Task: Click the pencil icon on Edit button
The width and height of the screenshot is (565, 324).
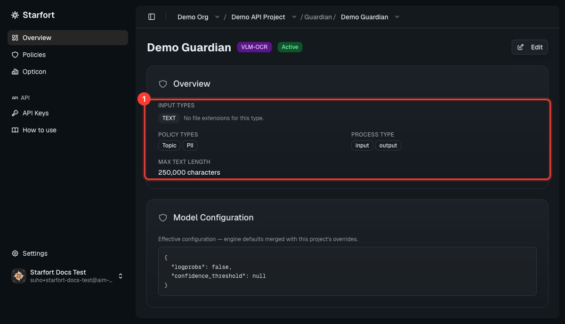Action: 521,47
